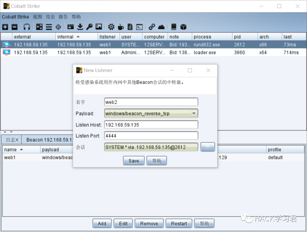307x232 pixels.
Task: Click the disconnect minus icon
Action: coord(14,27)
